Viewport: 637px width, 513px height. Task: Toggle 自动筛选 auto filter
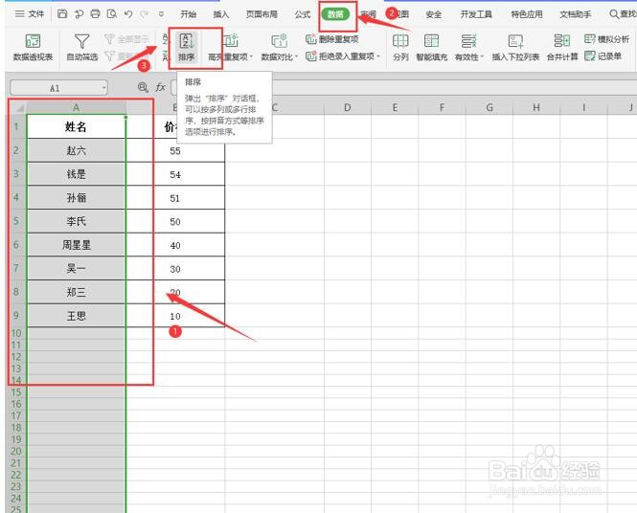(x=82, y=47)
